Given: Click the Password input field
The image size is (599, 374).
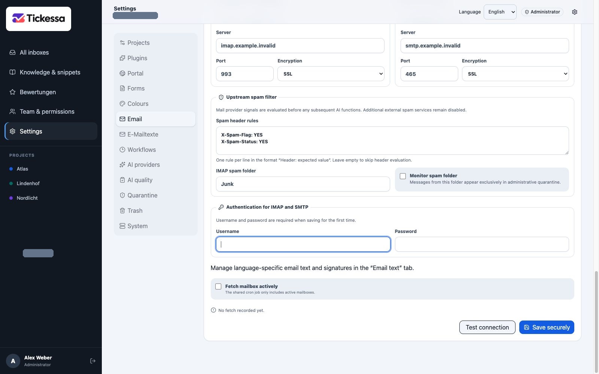Looking at the screenshot, I should (482, 244).
